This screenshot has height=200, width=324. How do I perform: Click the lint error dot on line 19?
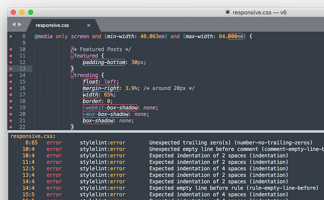pos(11,108)
